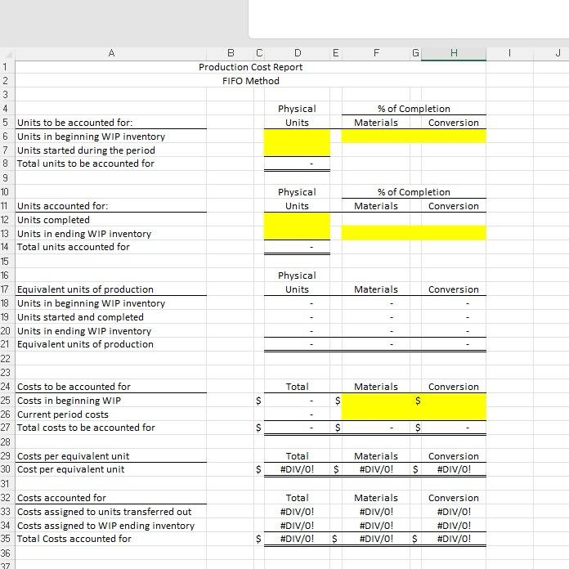
Task: Select column I header
Action: click(x=509, y=53)
